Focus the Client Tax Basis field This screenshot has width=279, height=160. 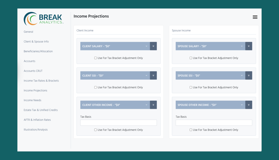pos(119,123)
